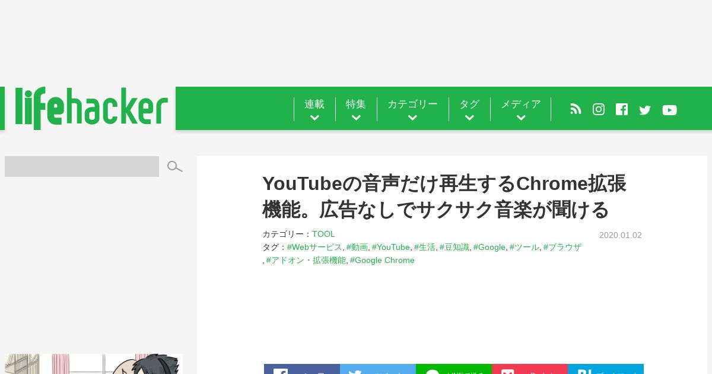Open the RSS feed icon

tap(576, 109)
